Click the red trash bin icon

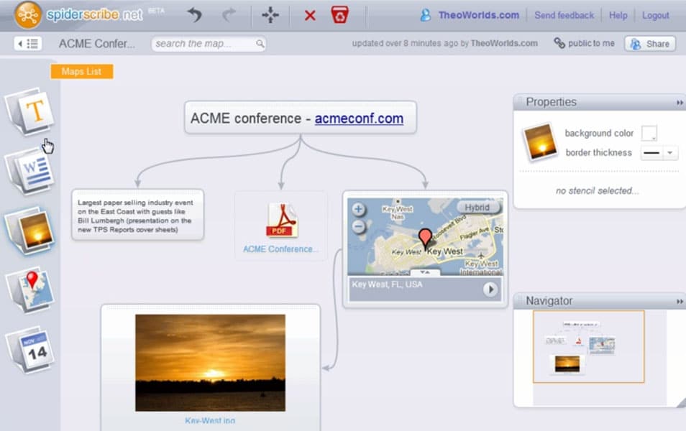(339, 15)
